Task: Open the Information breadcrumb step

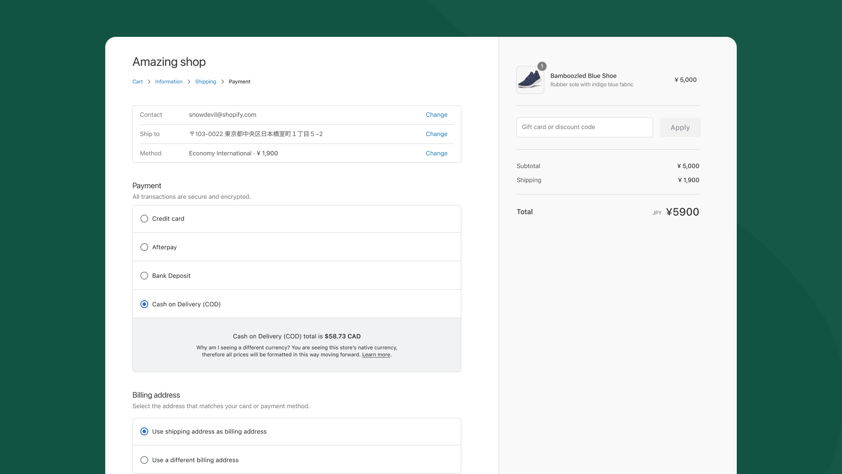Action: click(x=168, y=82)
